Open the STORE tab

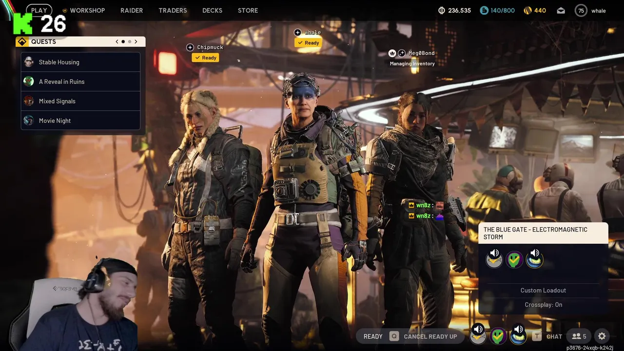click(x=248, y=10)
